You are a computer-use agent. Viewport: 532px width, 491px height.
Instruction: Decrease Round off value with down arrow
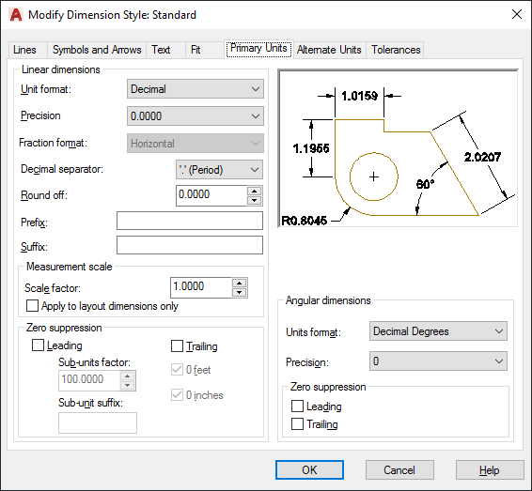pos(254,200)
